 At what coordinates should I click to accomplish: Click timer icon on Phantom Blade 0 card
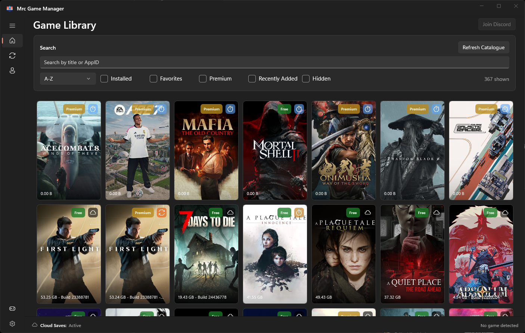437,109
